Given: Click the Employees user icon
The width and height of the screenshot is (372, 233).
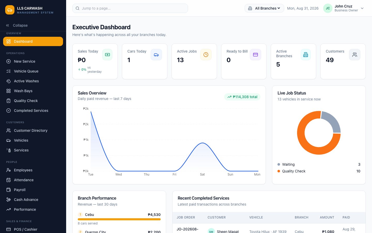Looking at the screenshot, I should tap(9, 170).
